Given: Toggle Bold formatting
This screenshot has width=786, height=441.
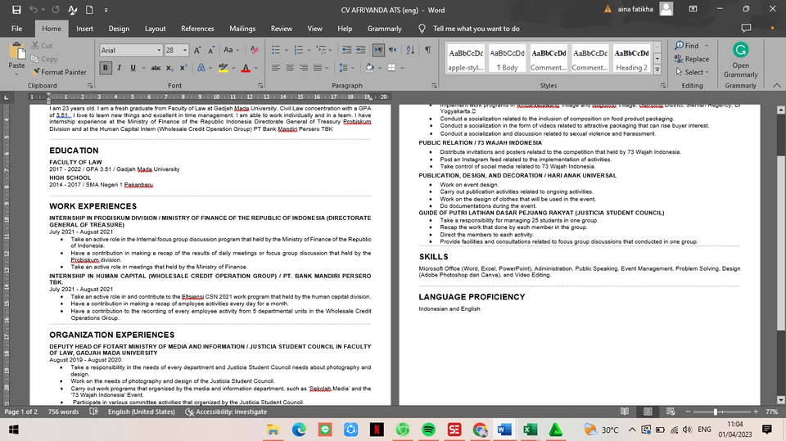Looking at the screenshot, I should tap(106, 68).
